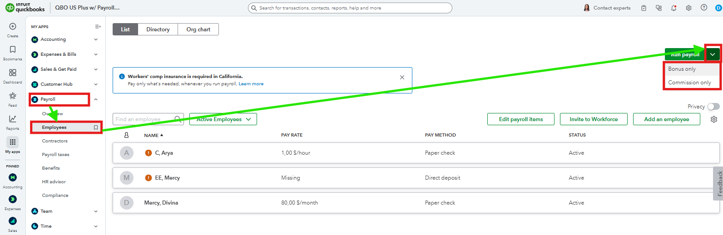
Task: Collapse the Payroll menu section
Action: 96,99
